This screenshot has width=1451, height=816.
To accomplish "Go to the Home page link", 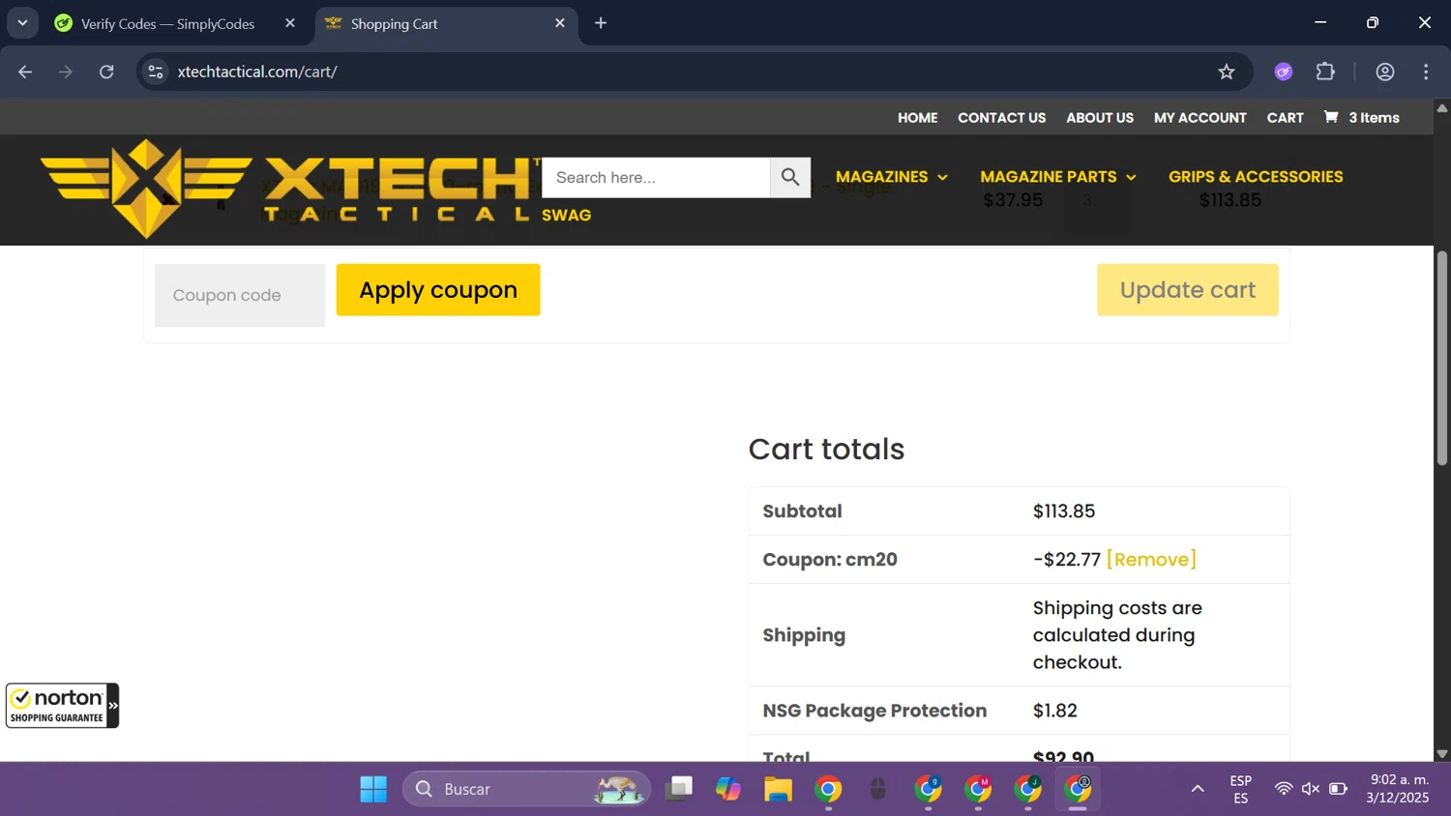I will (x=917, y=118).
